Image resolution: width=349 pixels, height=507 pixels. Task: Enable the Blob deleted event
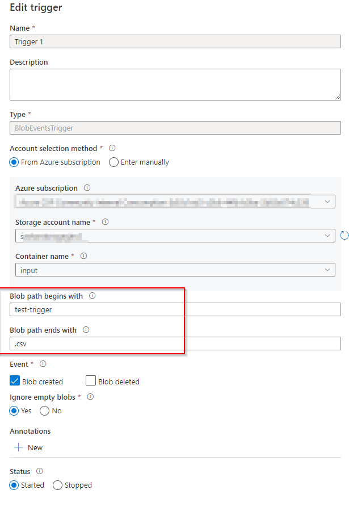click(x=90, y=380)
